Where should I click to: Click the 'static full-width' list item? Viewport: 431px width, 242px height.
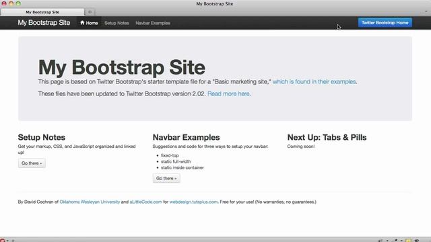pos(176,161)
